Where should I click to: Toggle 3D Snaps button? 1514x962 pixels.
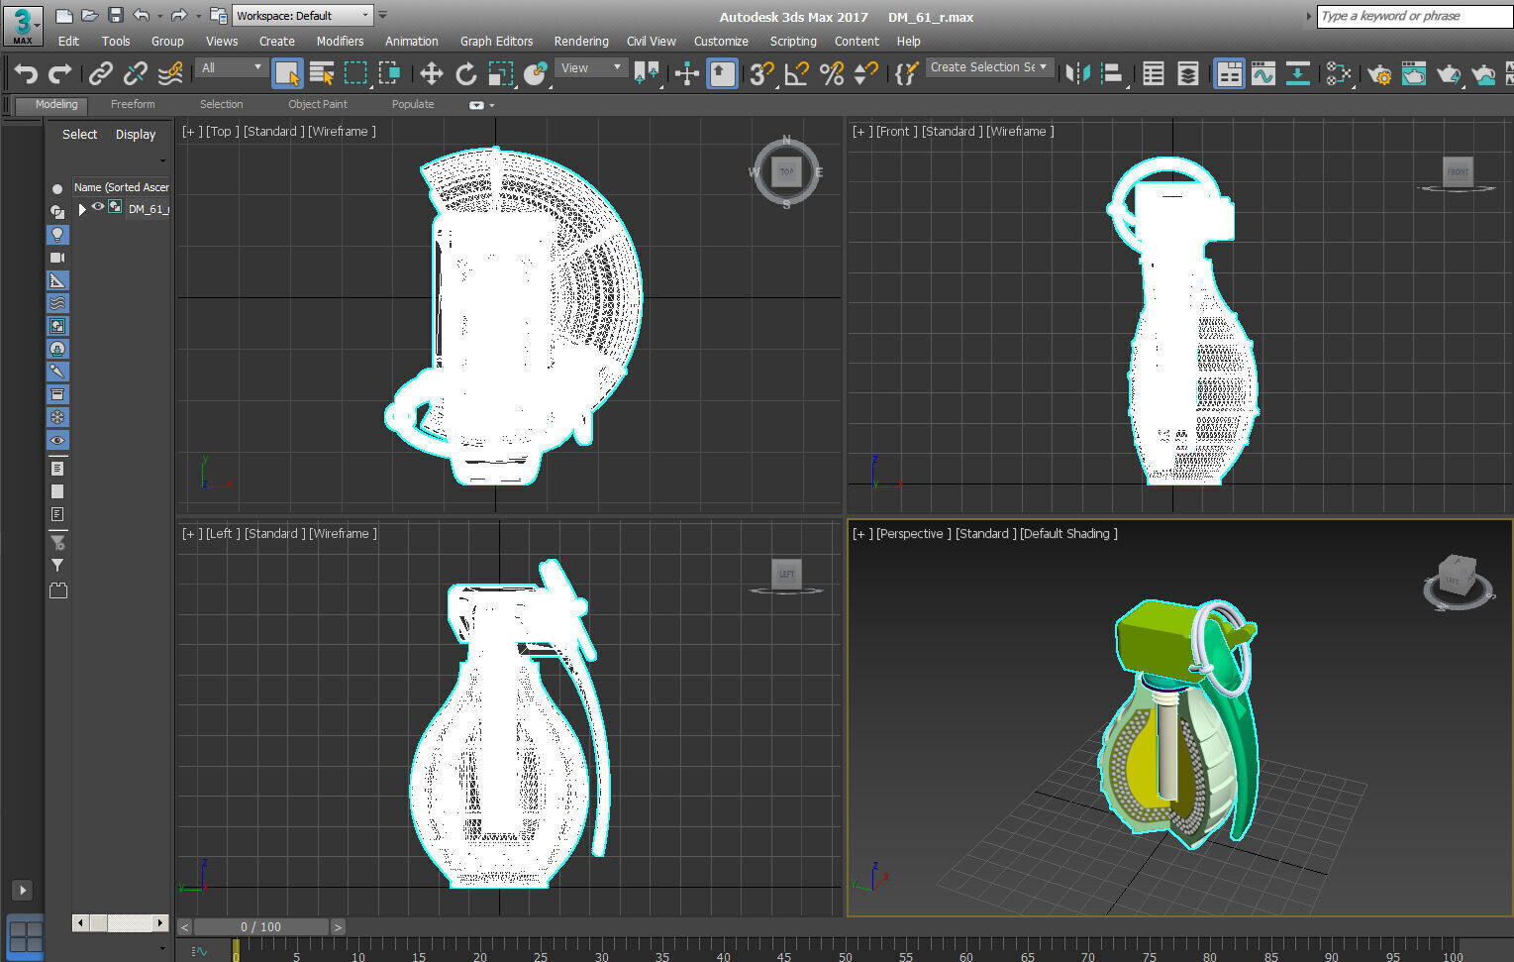(x=760, y=73)
